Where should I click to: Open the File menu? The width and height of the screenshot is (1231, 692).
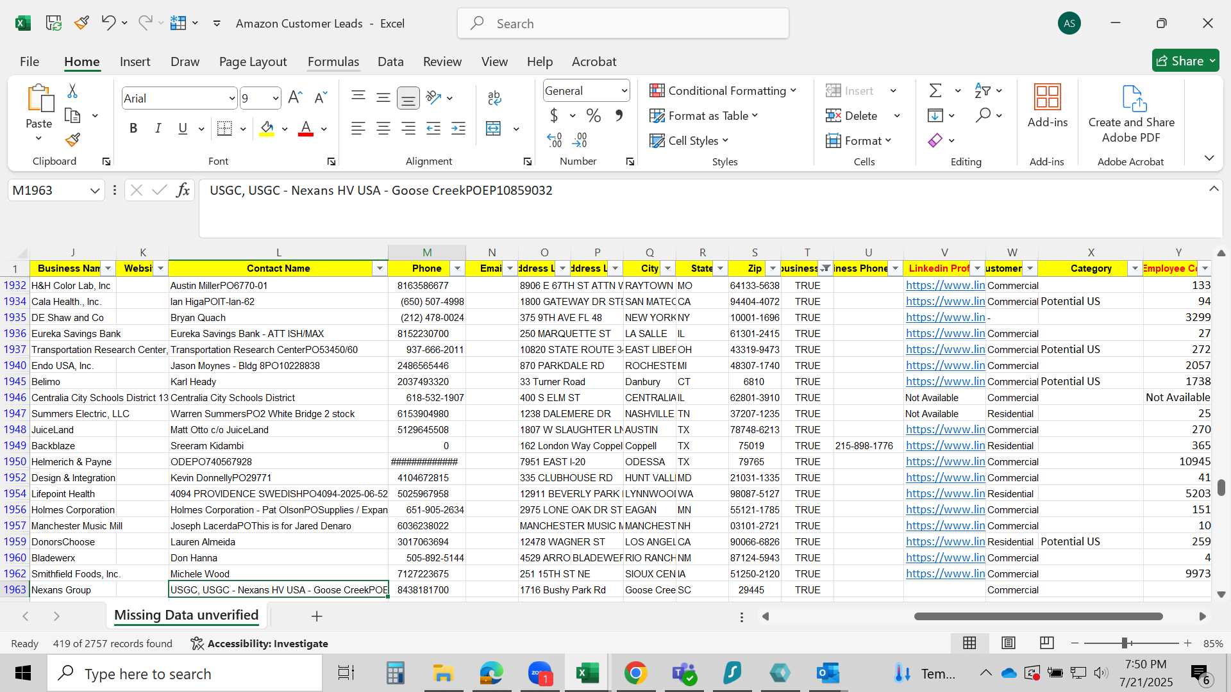(29, 62)
